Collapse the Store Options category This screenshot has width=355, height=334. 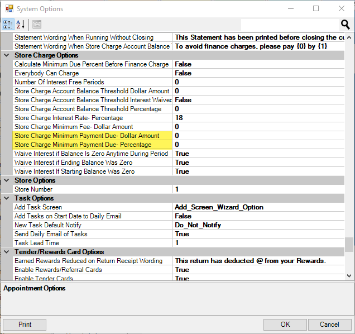click(7, 180)
